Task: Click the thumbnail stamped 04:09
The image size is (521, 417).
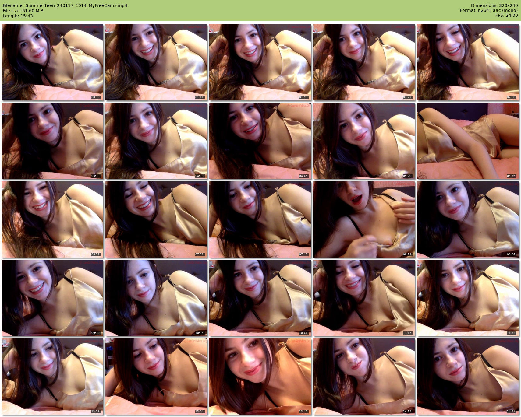Action: pyautogui.click(x=156, y=141)
